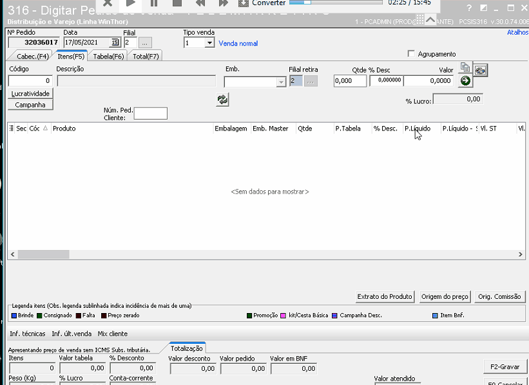Viewport: 529px width, 385px height.
Task: Click the green arrow insert item icon
Action: tap(465, 81)
